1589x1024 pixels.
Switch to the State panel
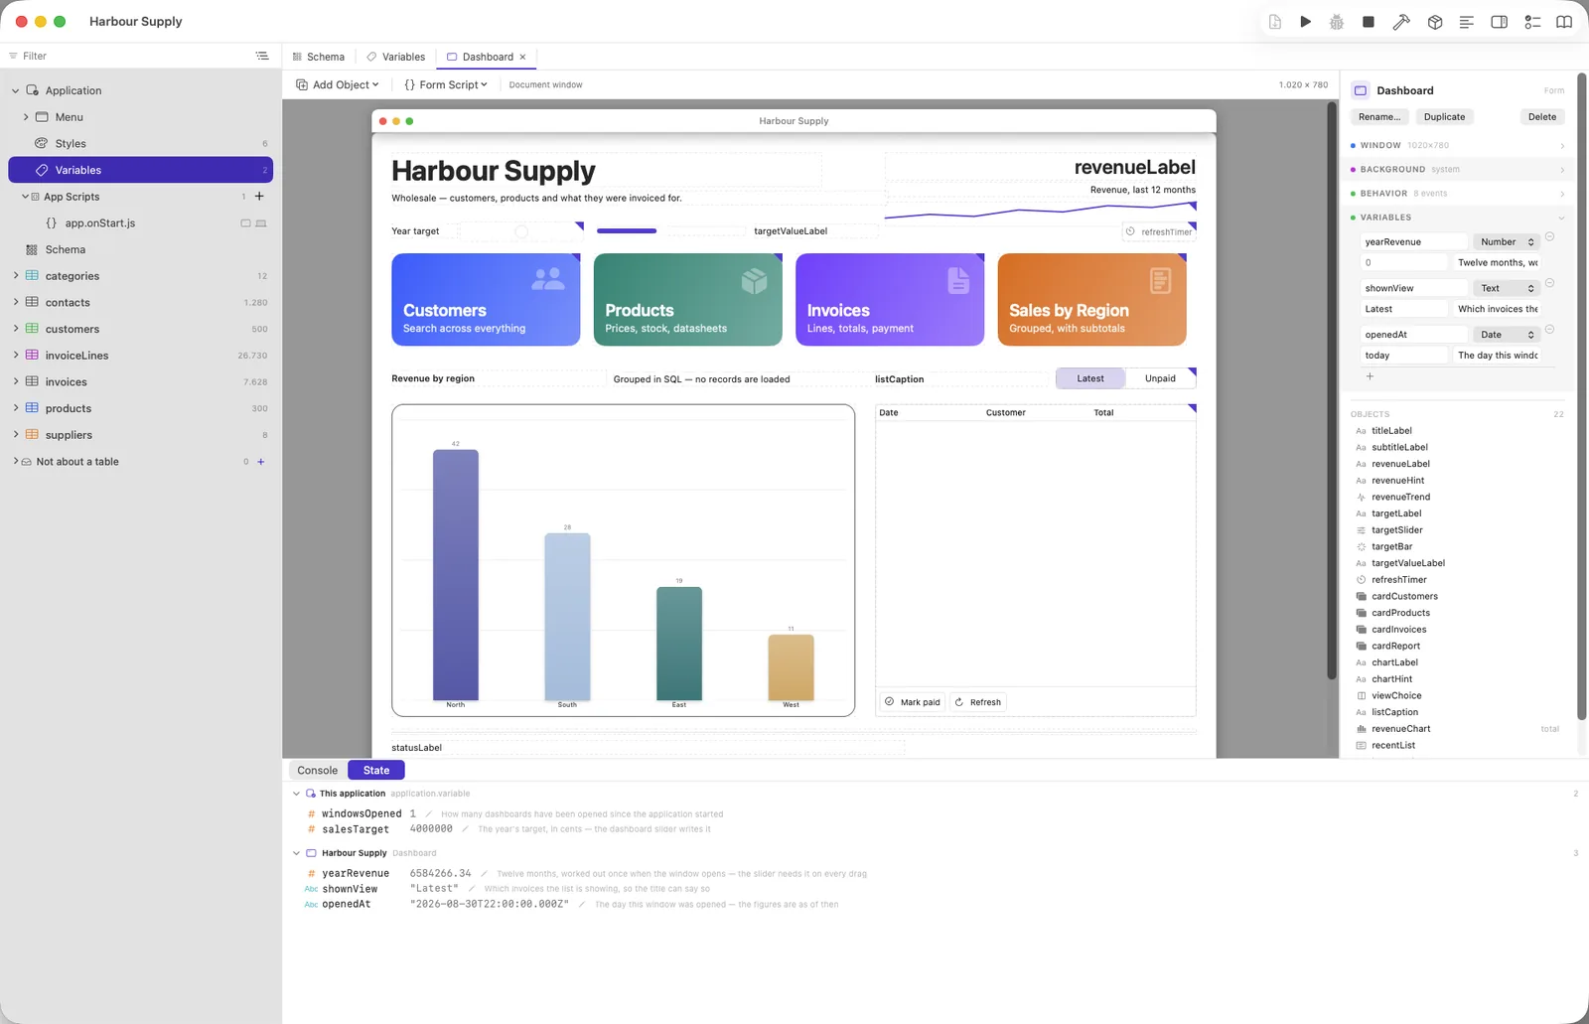376,770
